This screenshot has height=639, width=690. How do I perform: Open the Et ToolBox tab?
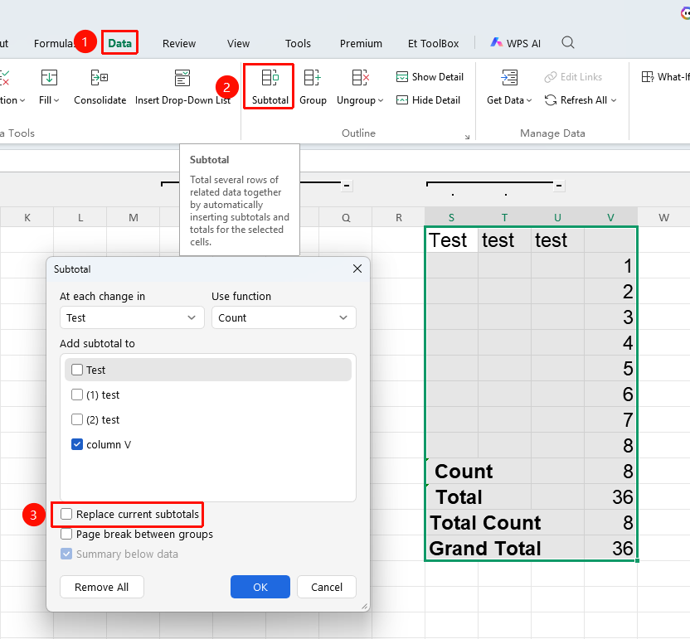click(434, 44)
